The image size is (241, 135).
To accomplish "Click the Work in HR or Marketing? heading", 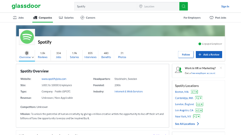I will click(x=200, y=68).
